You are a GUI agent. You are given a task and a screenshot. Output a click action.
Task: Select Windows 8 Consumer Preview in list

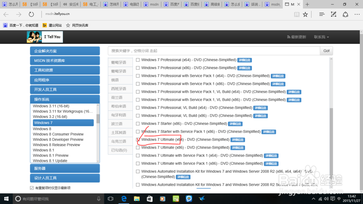(58, 134)
